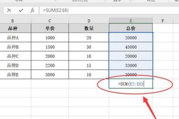This screenshot has width=179, height=119.
Task: Select column B header
Action: pyautogui.click(x=16, y=21)
